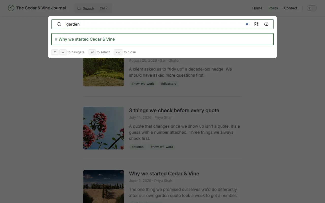Click the backspace-shaped reset icon in search bar
Viewport: 325px width, 203px height.
266,24
